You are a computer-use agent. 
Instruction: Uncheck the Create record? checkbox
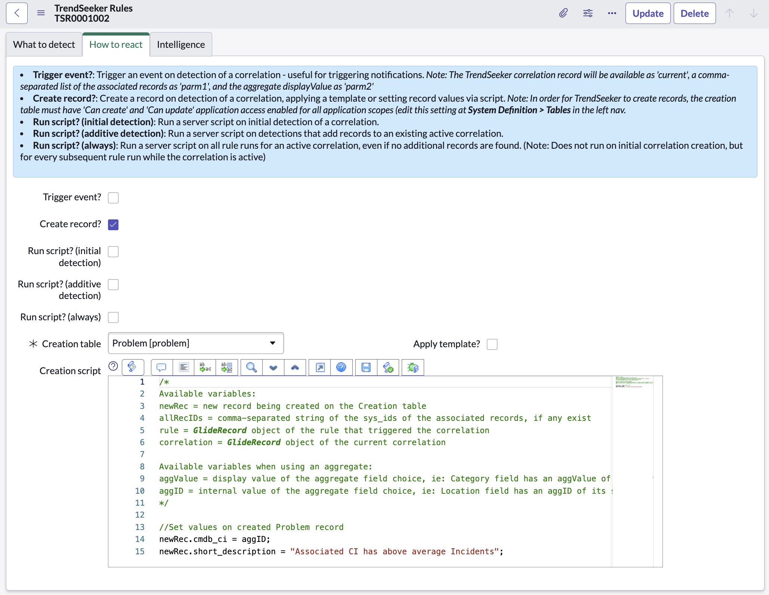coord(113,225)
